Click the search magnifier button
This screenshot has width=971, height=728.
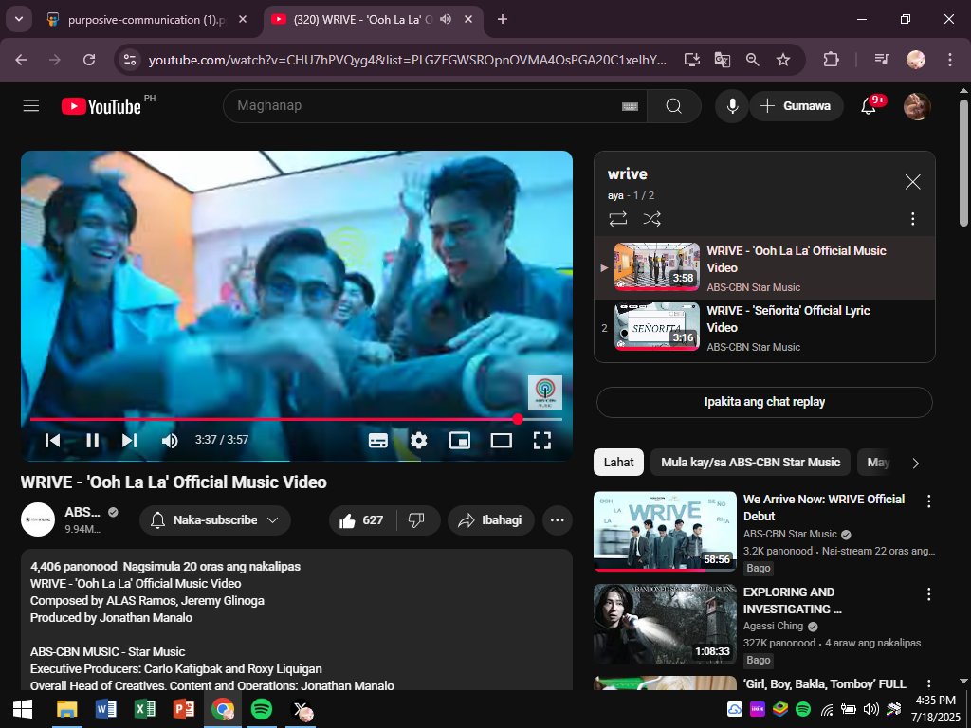click(x=674, y=106)
